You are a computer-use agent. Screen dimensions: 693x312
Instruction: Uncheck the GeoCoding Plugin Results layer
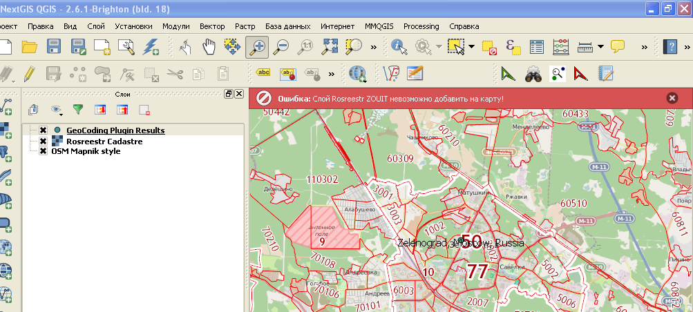click(x=43, y=130)
